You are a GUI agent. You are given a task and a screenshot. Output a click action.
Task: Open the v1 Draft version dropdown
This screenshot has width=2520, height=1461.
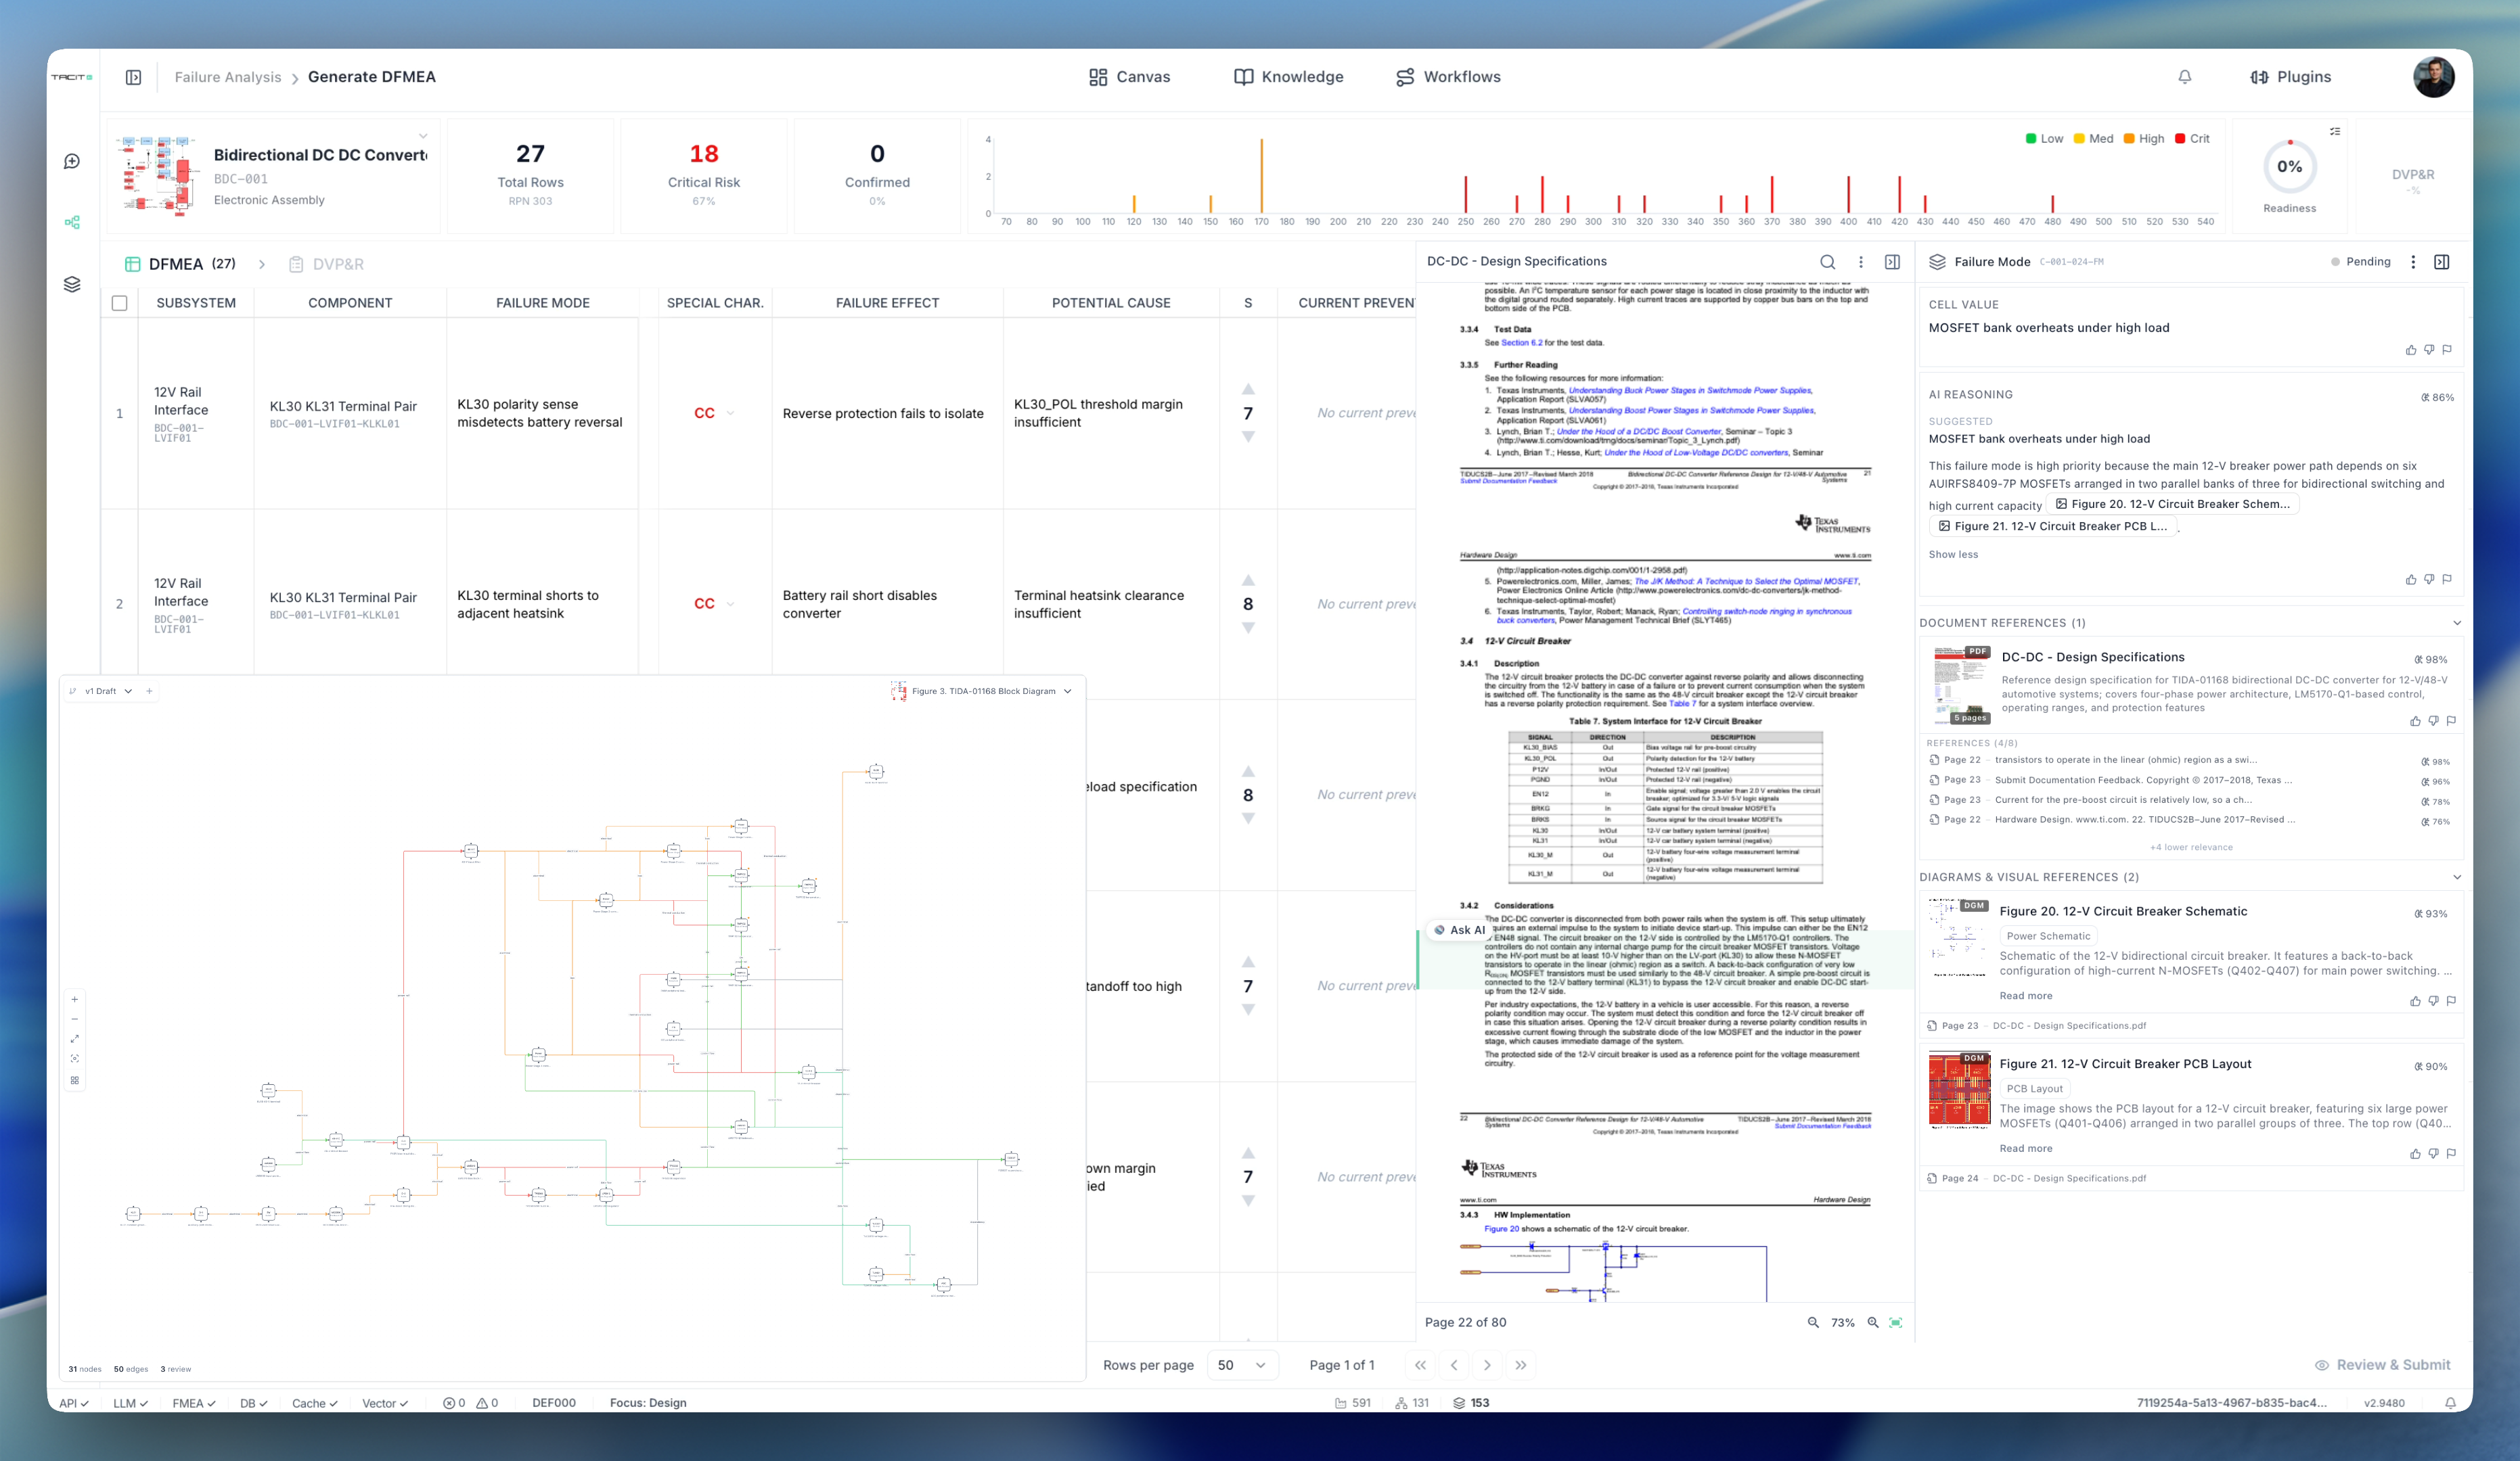tap(109, 691)
